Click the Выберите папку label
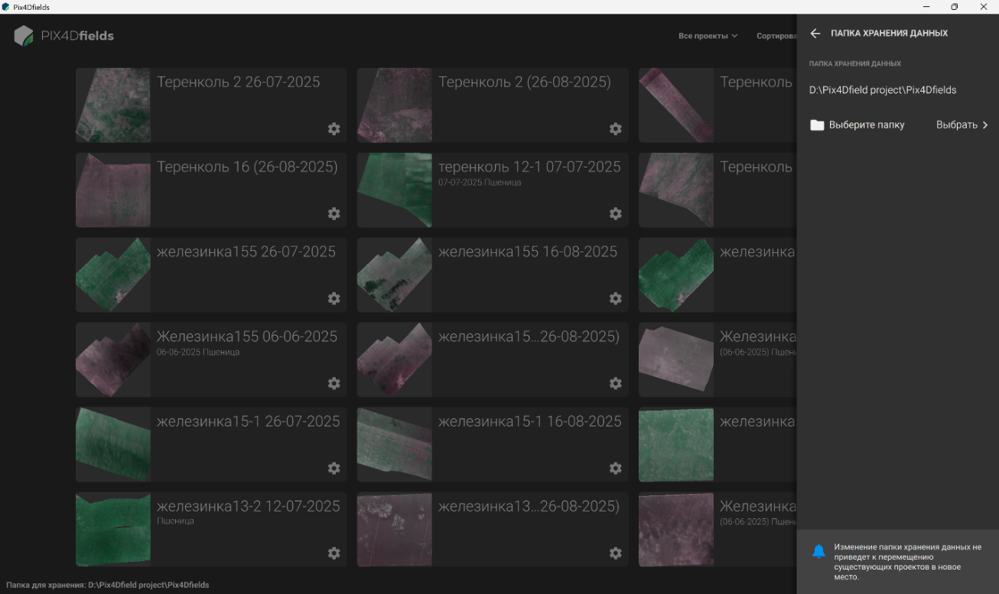 click(867, 125)
